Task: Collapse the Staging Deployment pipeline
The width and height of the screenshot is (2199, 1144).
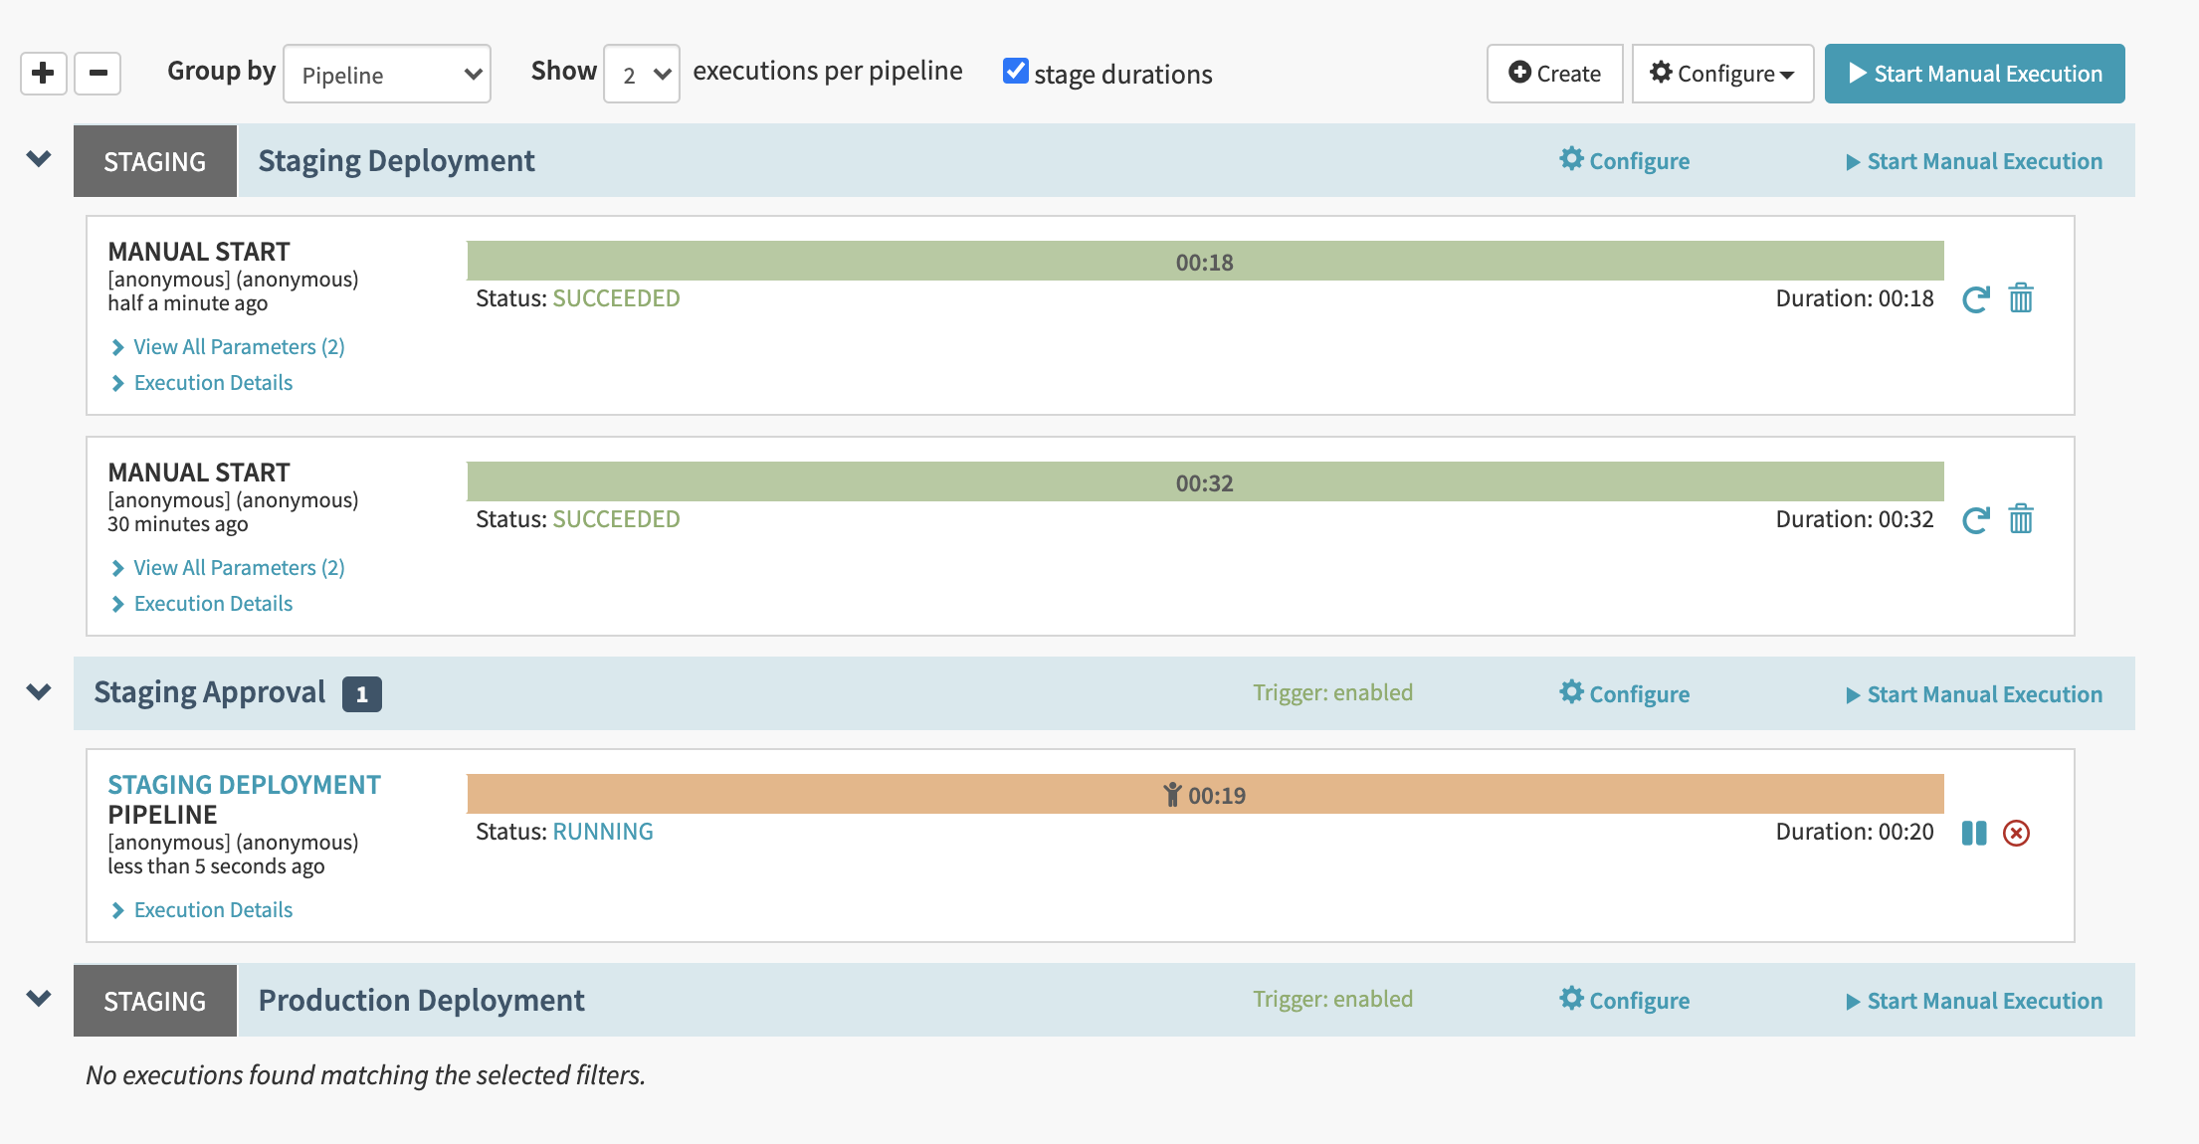Action: pyautogui.click(x=38, y=158)
